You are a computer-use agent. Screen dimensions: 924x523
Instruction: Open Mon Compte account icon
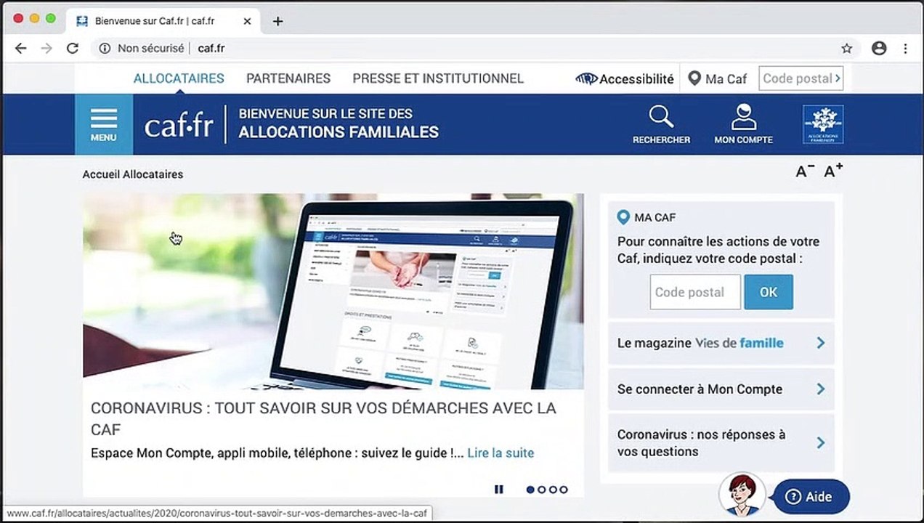(x=743, y=124)
